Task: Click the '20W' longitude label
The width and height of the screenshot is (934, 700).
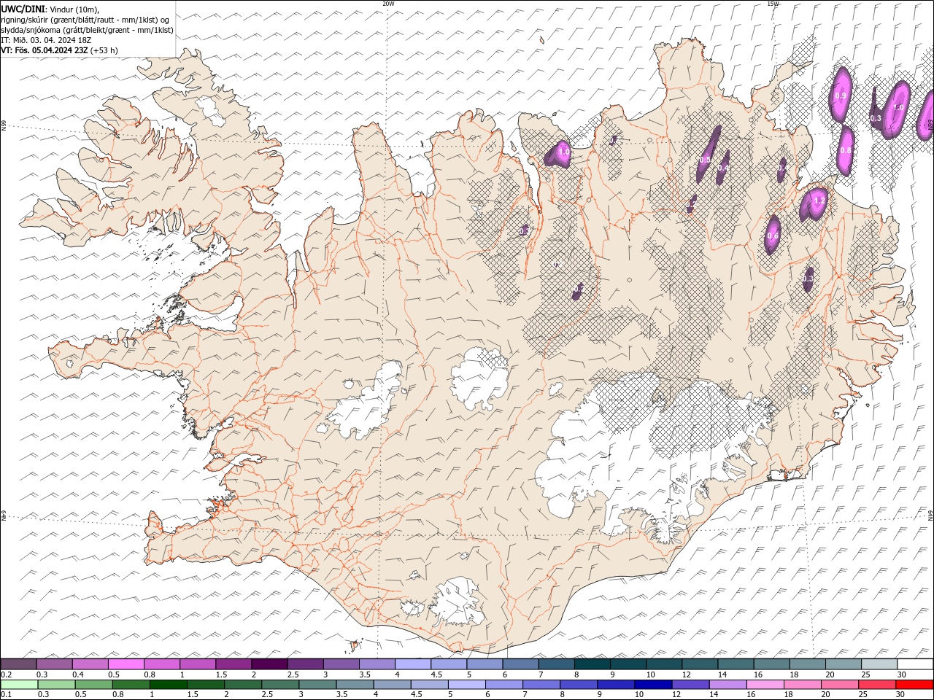Action: point(388,4)
